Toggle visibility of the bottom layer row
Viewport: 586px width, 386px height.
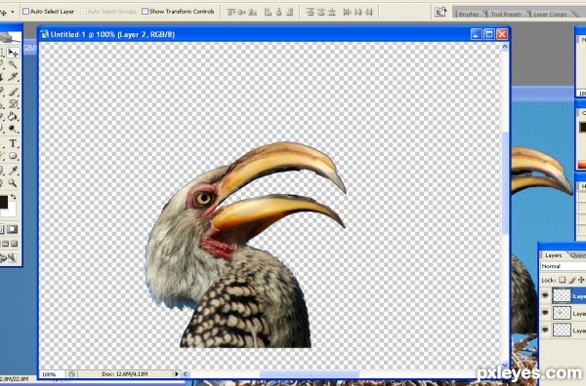click(545, 329)
